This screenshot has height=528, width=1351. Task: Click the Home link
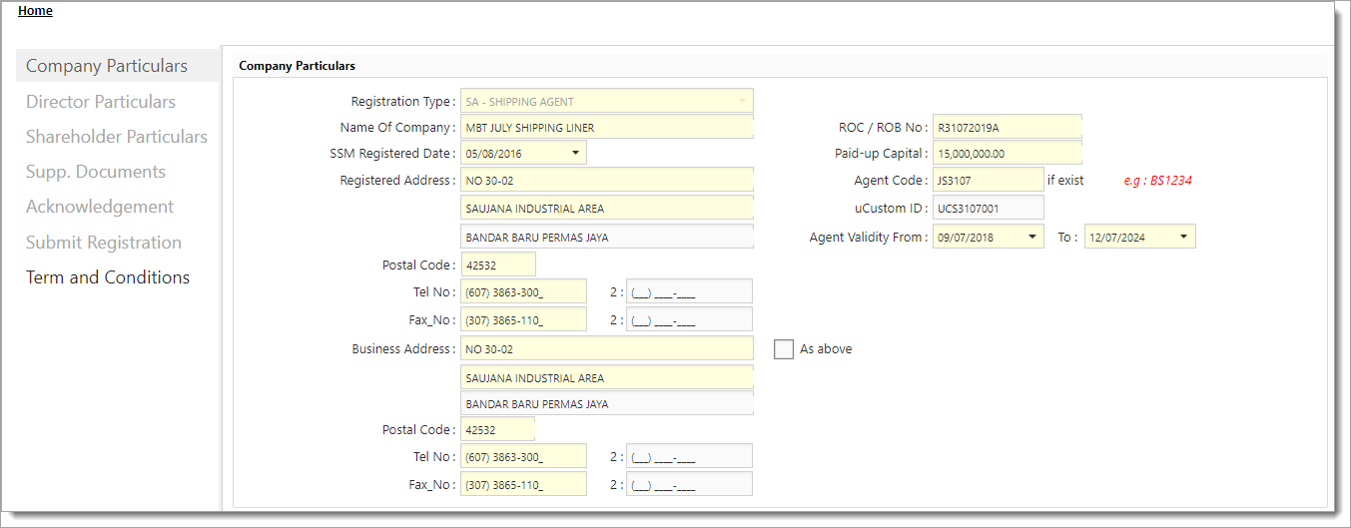(x=35, y=11)
